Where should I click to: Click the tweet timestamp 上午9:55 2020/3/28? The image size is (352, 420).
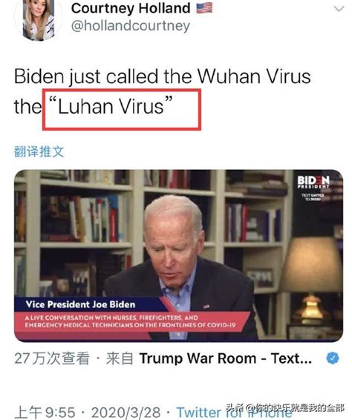(x=88, y=413)
